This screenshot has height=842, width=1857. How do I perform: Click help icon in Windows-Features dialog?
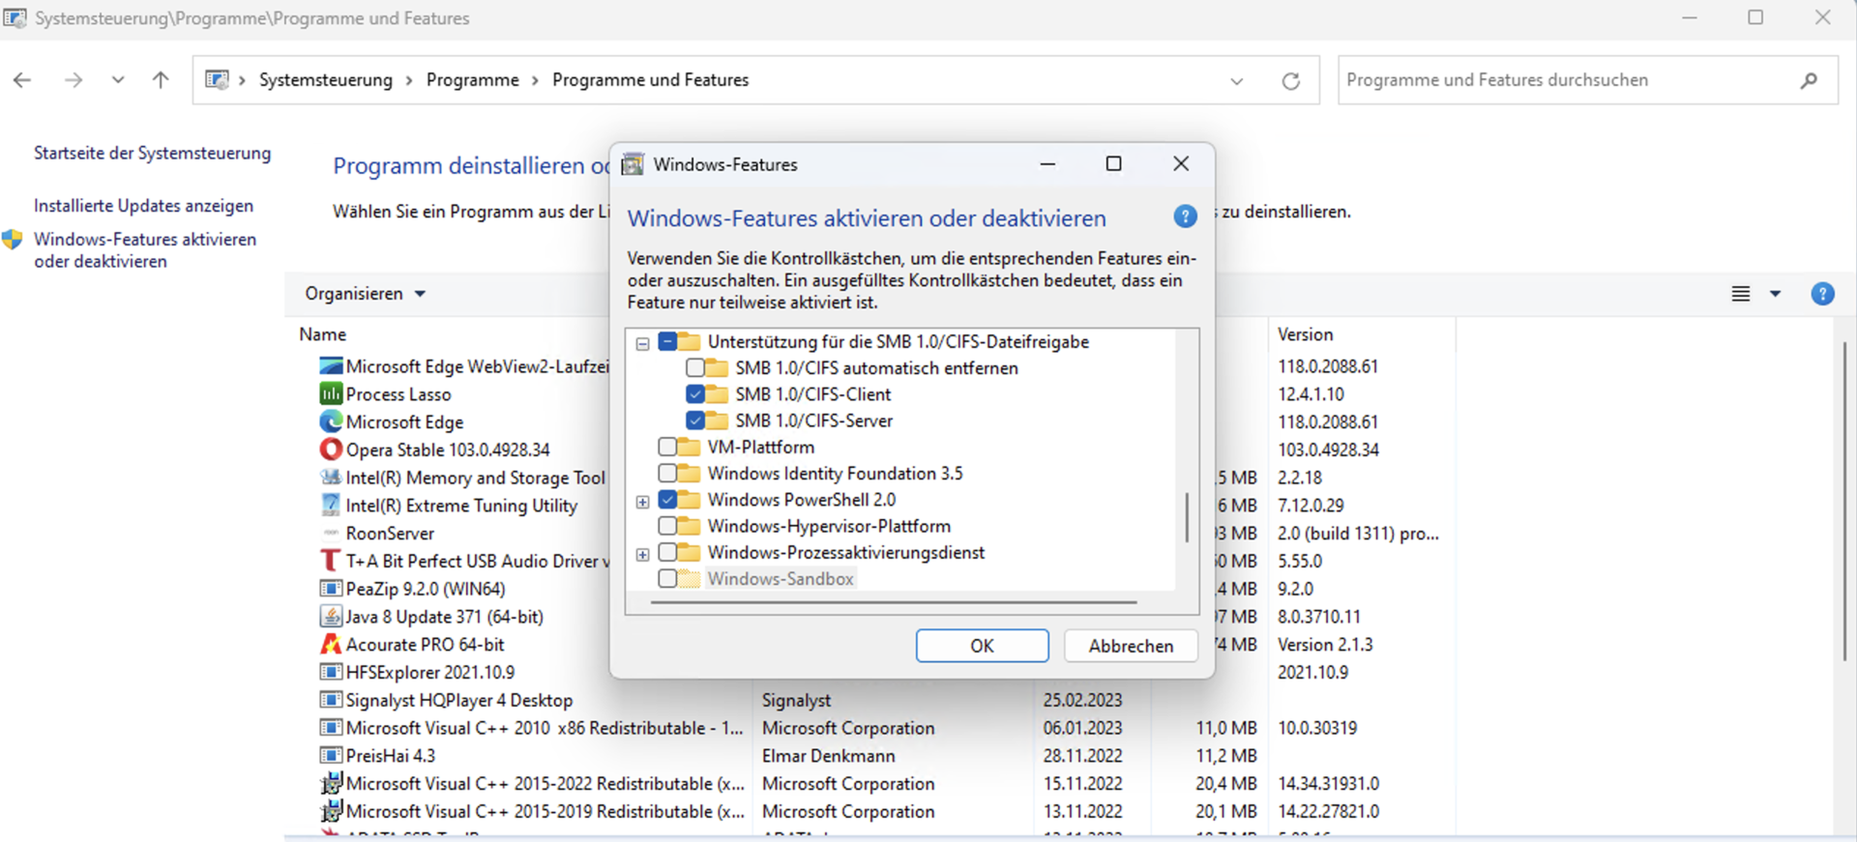[x=1185, y=217]
